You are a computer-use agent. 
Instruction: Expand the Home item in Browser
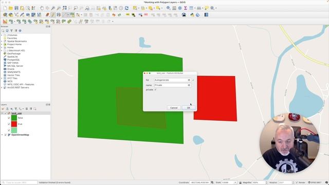(x=2, y=47)
